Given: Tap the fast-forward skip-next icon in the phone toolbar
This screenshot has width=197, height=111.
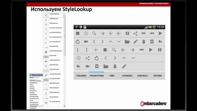Looking at the screenshot, I should 144,33.
